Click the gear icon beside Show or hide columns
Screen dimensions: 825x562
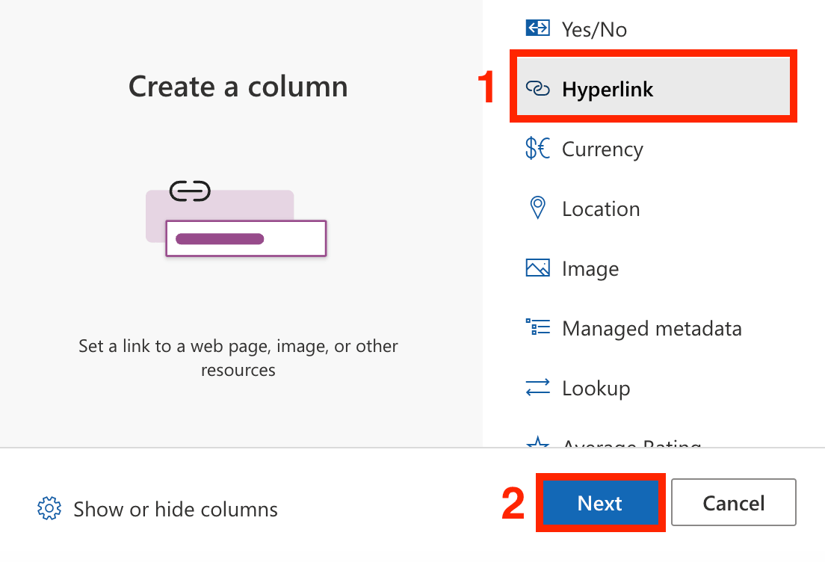click(49, 508)
